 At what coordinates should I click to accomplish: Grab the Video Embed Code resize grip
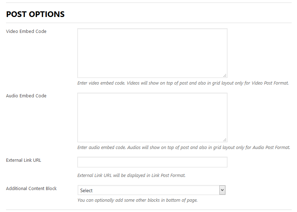[225, 75]
